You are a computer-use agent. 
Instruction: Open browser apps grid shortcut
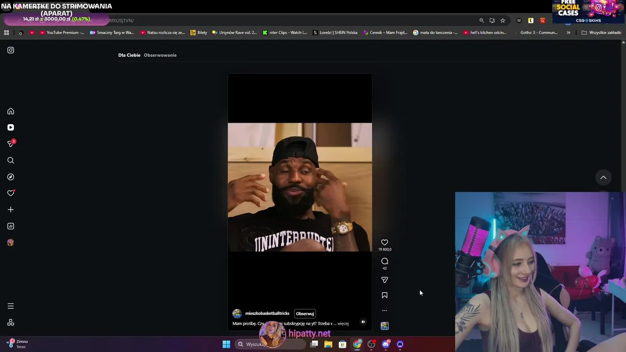point(6,33)
